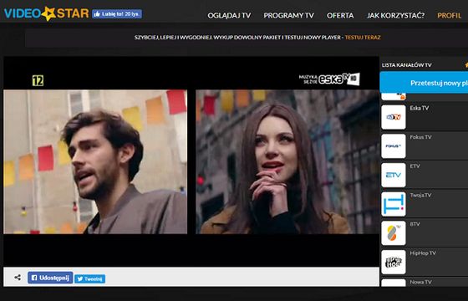Select HipHop TV channel logo
Viewport: 468px width, 301px height.
394,262
